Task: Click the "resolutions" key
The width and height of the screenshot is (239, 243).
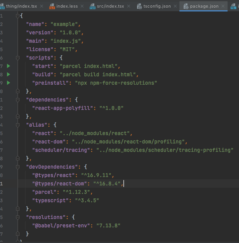Action: 46,217
